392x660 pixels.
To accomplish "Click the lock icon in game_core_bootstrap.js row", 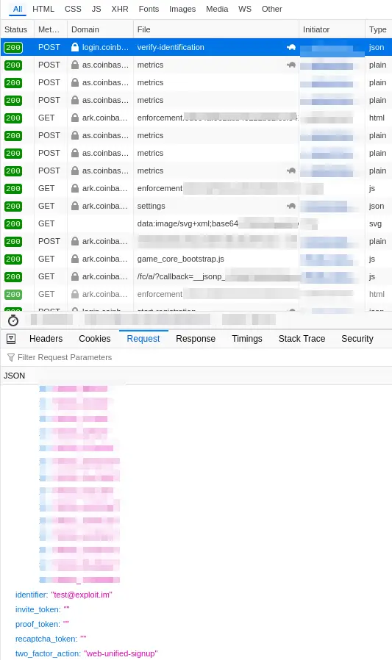I will (x=75, y=259).
